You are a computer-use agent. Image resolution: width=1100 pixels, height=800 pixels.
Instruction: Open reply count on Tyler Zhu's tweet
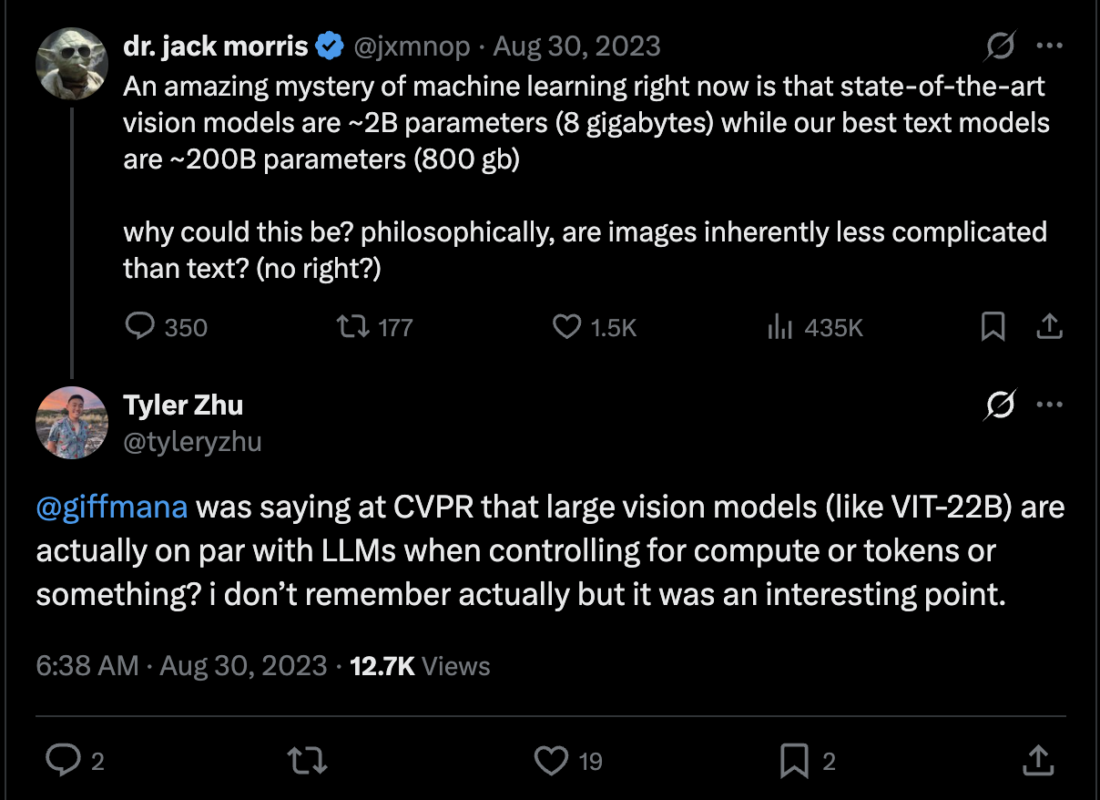[x=65, y=761]
